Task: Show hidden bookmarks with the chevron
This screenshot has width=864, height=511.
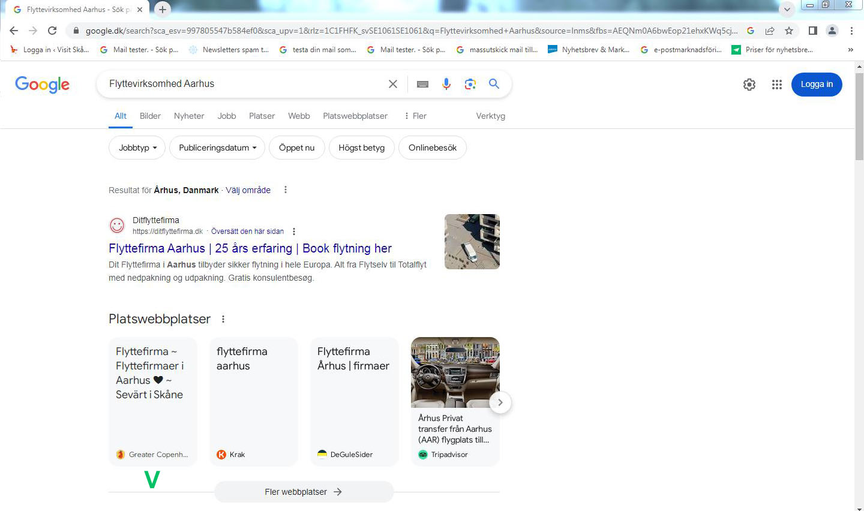Action: pos(850,50)
